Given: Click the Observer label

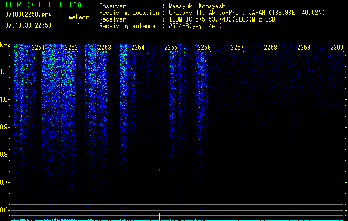Looking at the screenshot, I should click(112, 6).
